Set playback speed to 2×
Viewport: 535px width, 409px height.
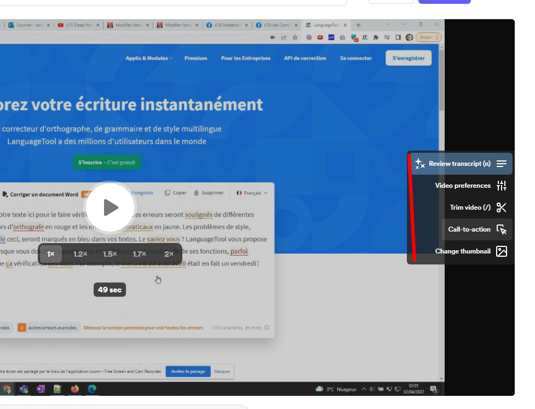click(x=169, y=254)
